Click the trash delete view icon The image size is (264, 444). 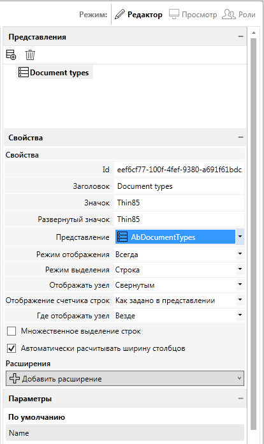pyautogui.click(x=30, y=55)
